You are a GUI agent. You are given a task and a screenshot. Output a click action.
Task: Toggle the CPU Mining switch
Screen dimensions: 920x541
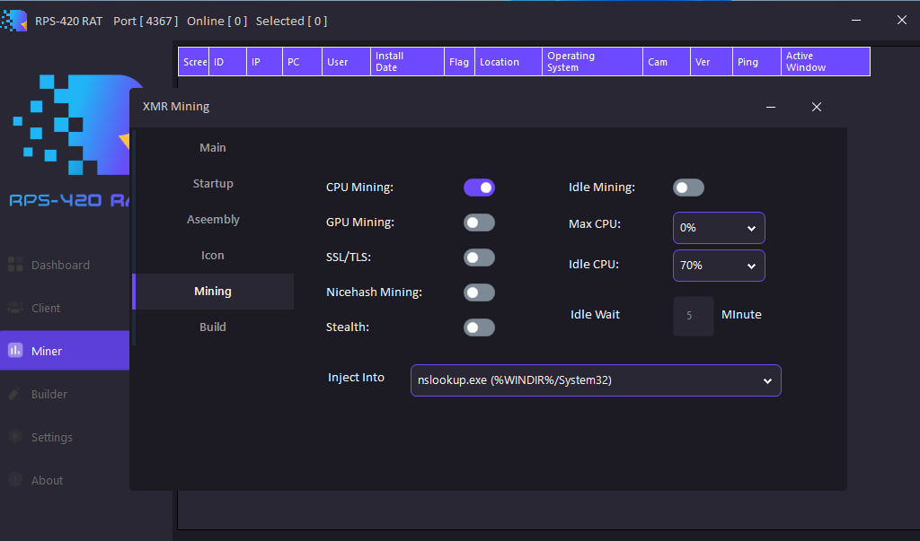click(x=479, y=188)
